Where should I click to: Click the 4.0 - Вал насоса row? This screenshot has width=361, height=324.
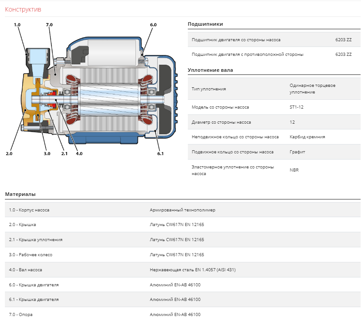(182, 270)
